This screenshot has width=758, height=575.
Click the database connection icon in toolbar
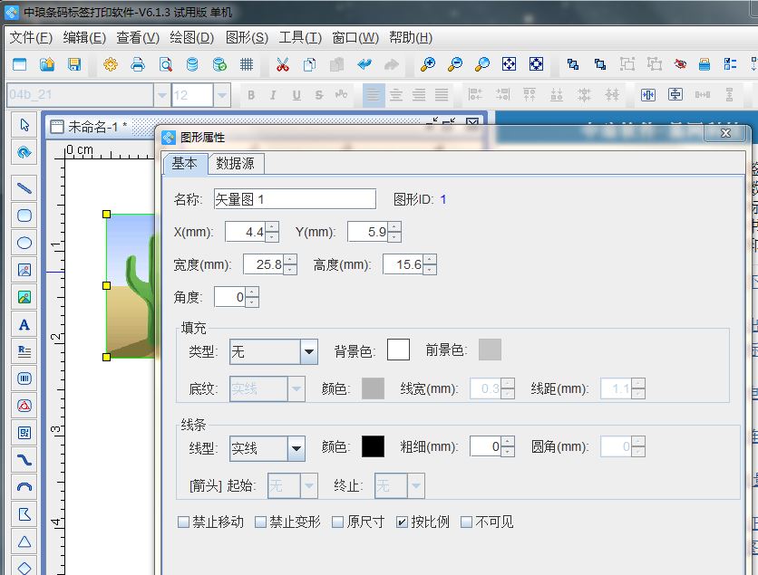tap(192, 65)
